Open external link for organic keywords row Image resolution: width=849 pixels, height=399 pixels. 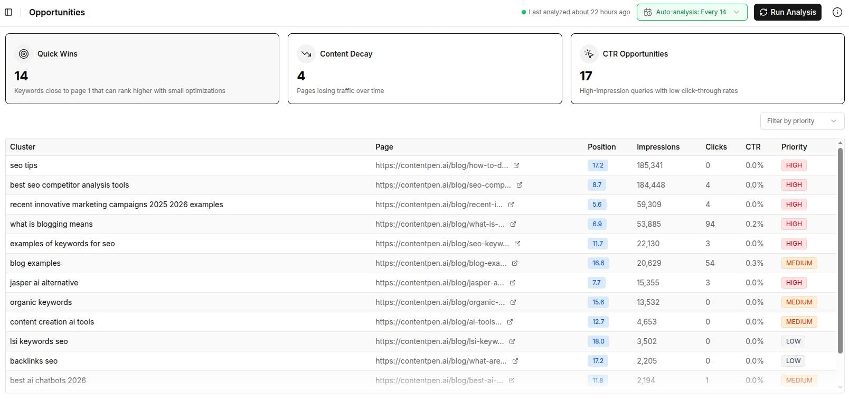[x=513, y=302]
